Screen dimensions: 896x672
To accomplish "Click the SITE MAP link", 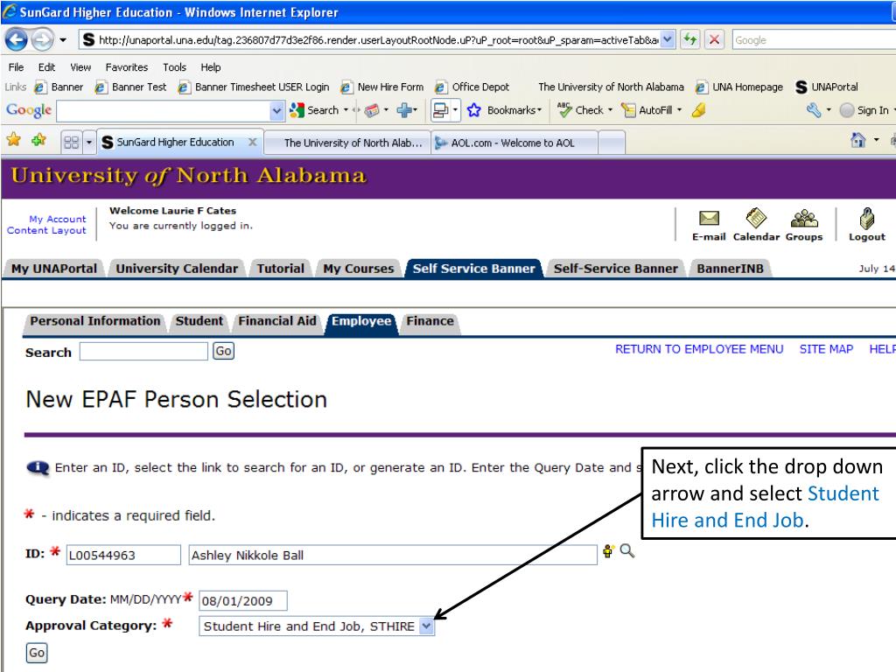I will pyautogui.click(x=826, y=349).
